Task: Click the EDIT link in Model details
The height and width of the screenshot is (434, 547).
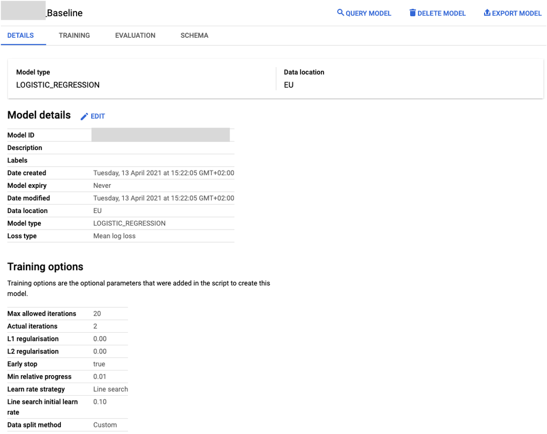Action: tap(96, 116)
